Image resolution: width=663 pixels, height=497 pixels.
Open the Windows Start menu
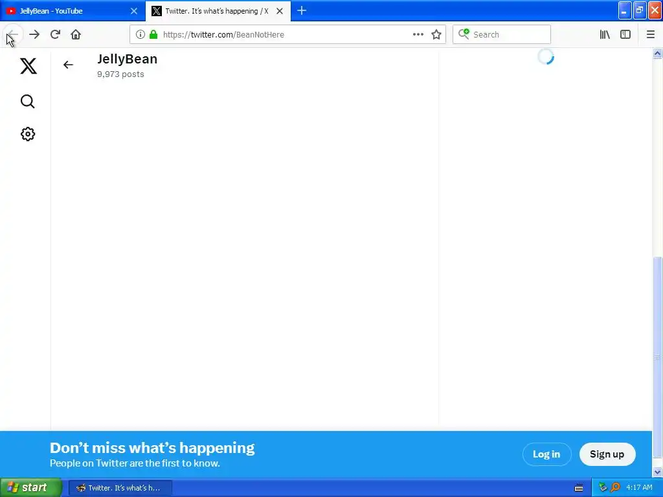point(31,488)
